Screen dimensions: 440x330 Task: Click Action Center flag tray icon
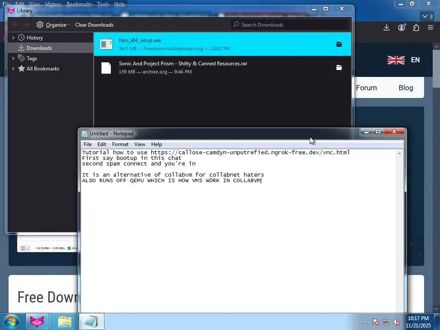(x=376, y=322)
